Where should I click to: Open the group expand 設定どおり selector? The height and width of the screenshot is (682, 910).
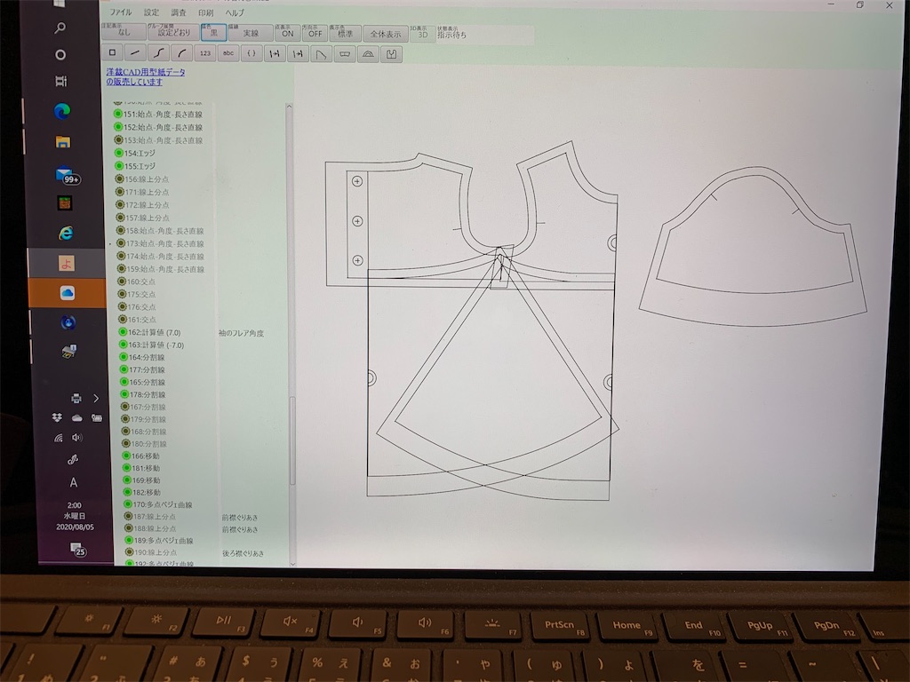[x=173, y=32]
